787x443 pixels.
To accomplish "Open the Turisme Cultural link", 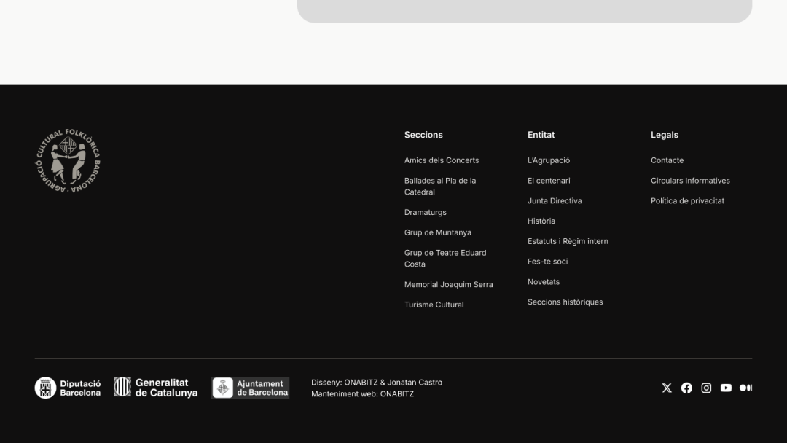I will [x=434, y=305].
